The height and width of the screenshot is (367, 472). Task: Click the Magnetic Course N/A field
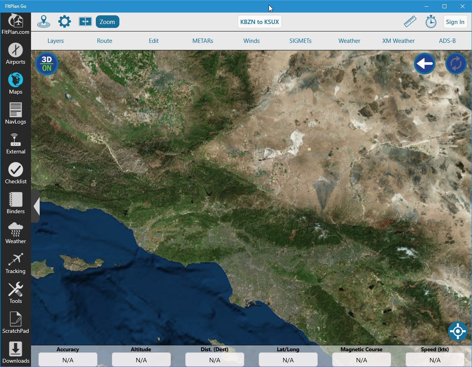click(361, 360)
